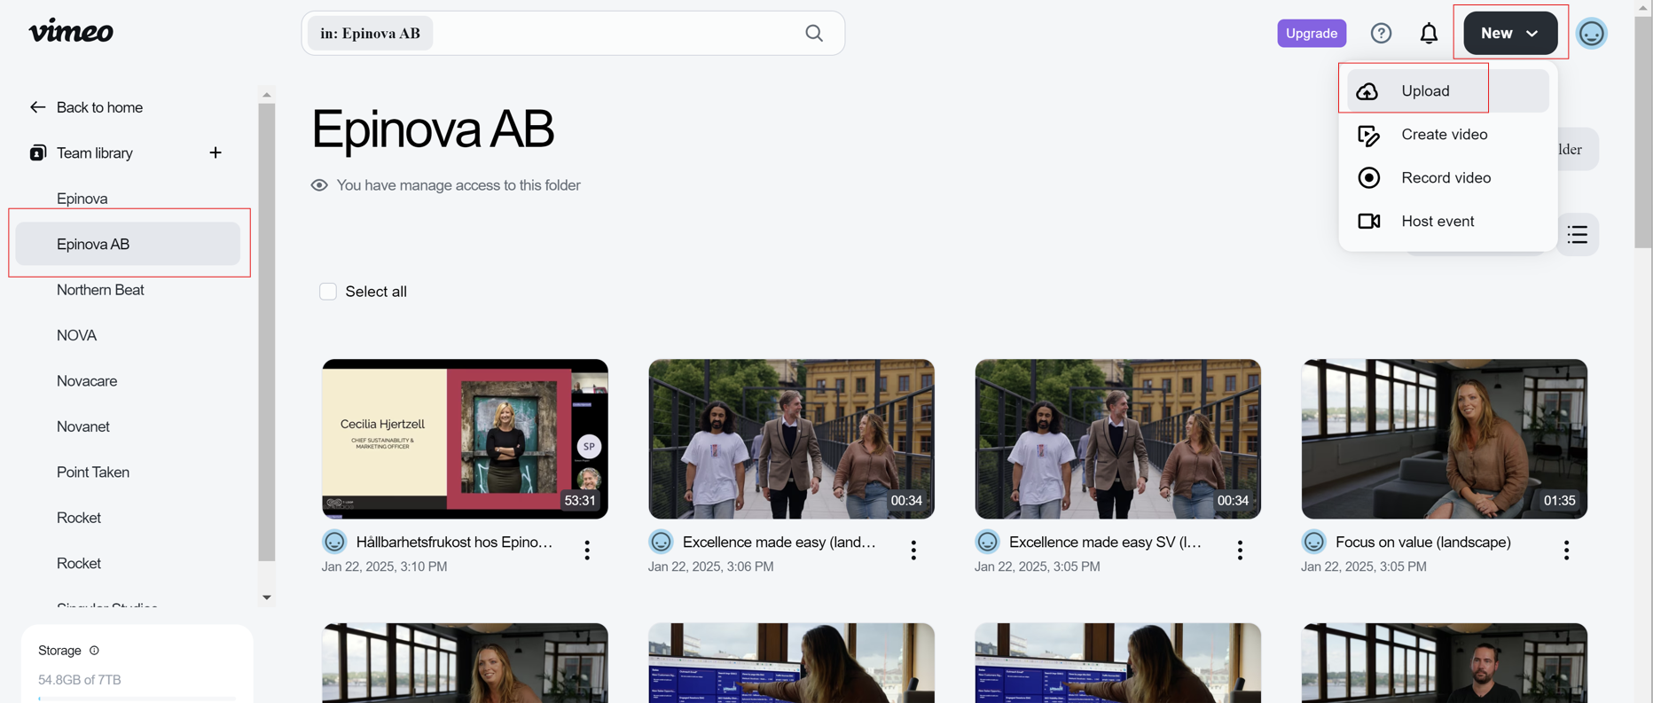Click the Hållbarhetsfrukost hos Epino… title
1653x703 pixels.
click(454, 542)
